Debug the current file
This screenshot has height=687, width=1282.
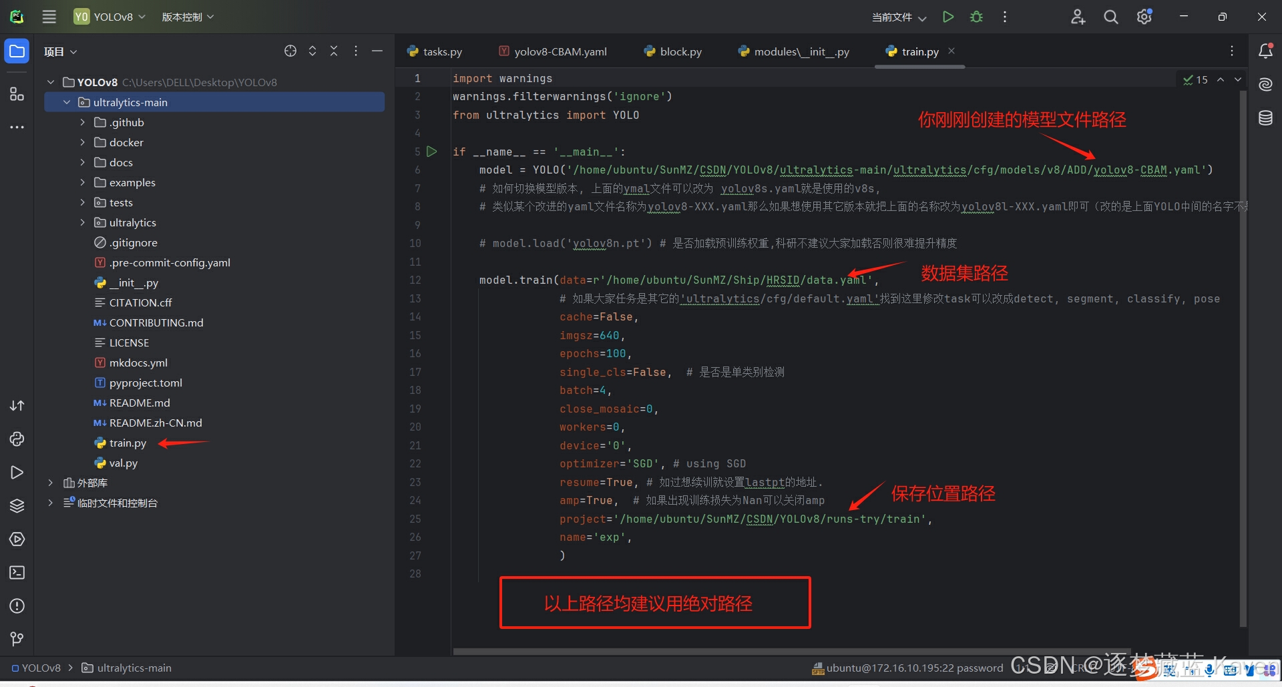[x=976, y=17]
